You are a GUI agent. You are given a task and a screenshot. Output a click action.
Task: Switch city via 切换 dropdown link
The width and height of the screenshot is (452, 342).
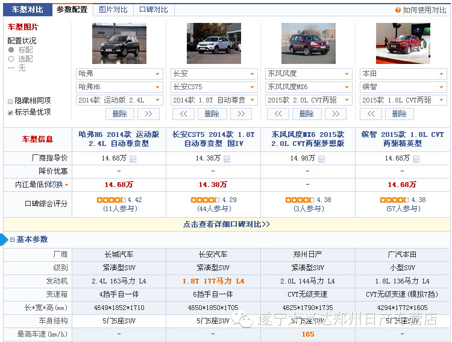59,185
